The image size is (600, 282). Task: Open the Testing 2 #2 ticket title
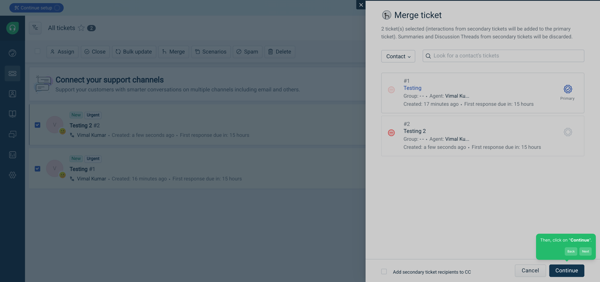[85, 125]
